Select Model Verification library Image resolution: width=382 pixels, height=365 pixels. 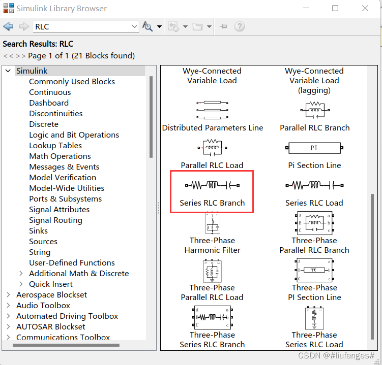pyautogui.click(x=63, y=178)
